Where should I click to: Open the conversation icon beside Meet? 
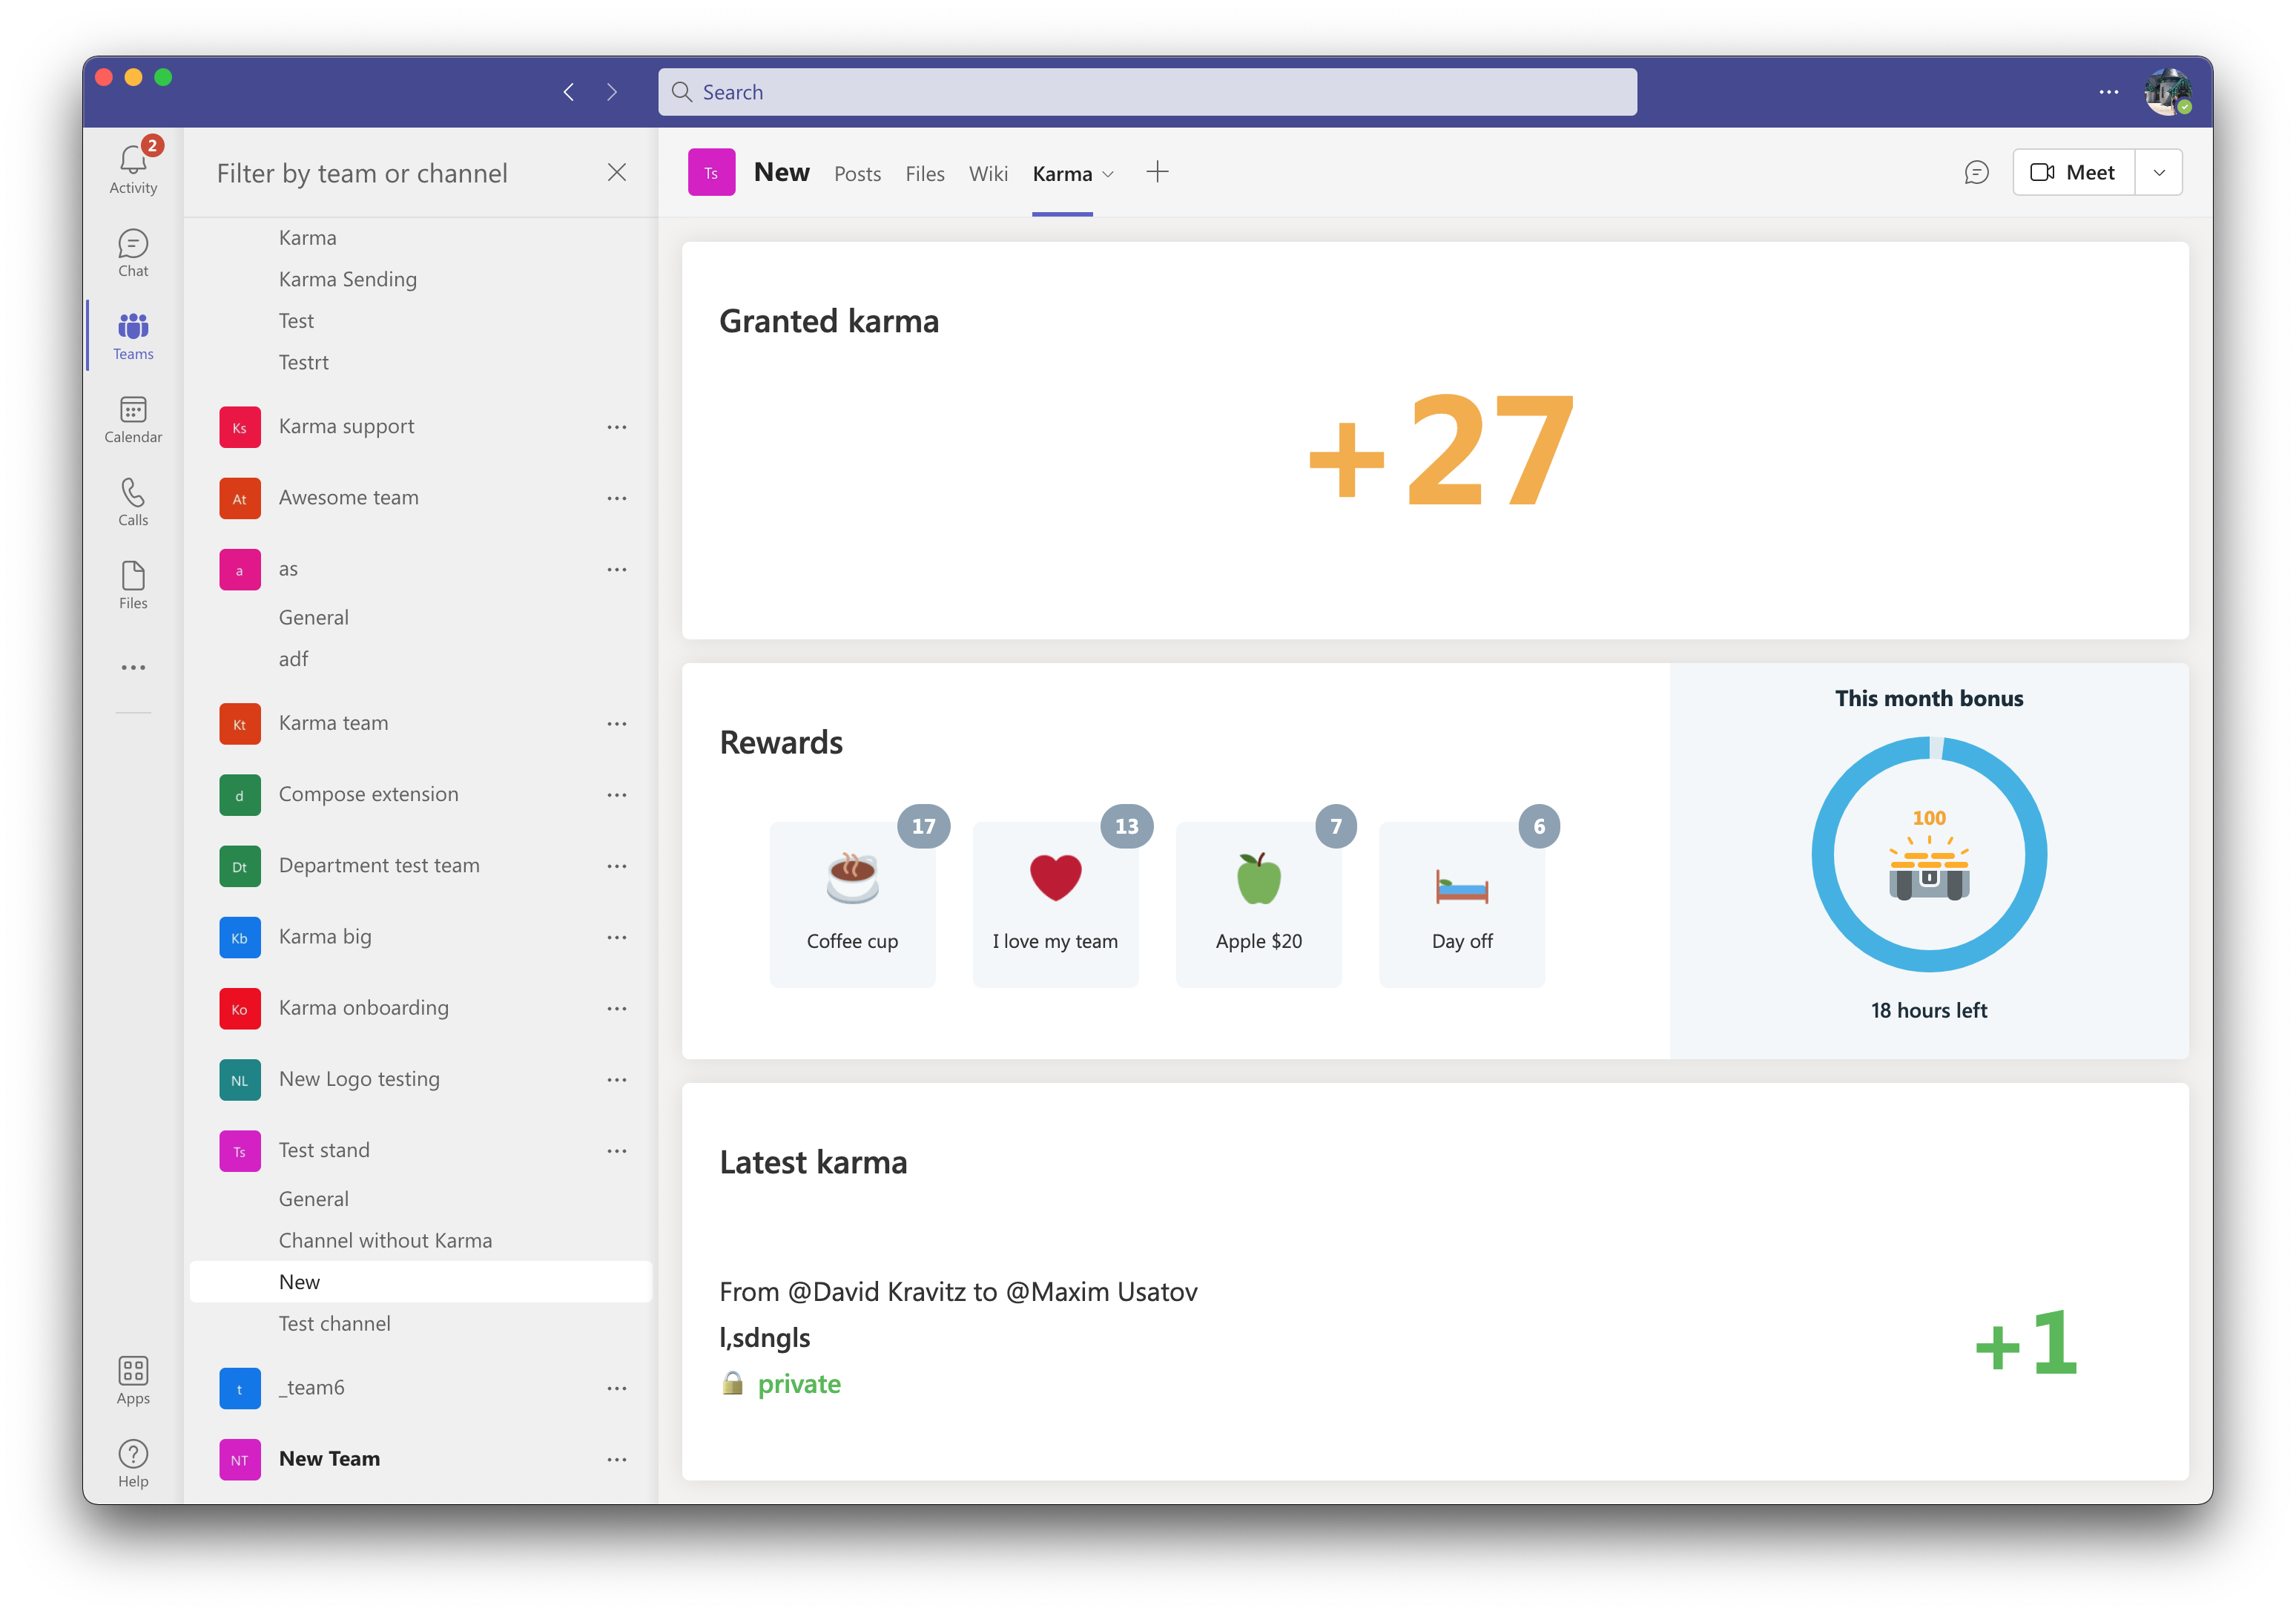click(1976, 173)
